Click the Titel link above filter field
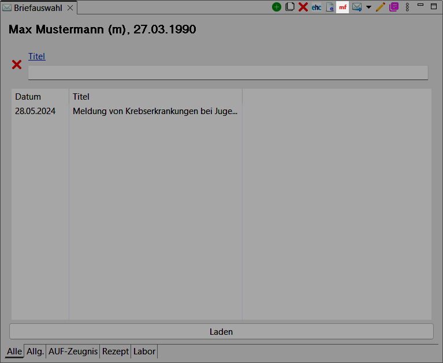 tap(37, 56)
